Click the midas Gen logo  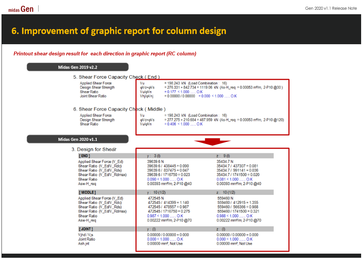pyautogui.click(x=21, y=9)
